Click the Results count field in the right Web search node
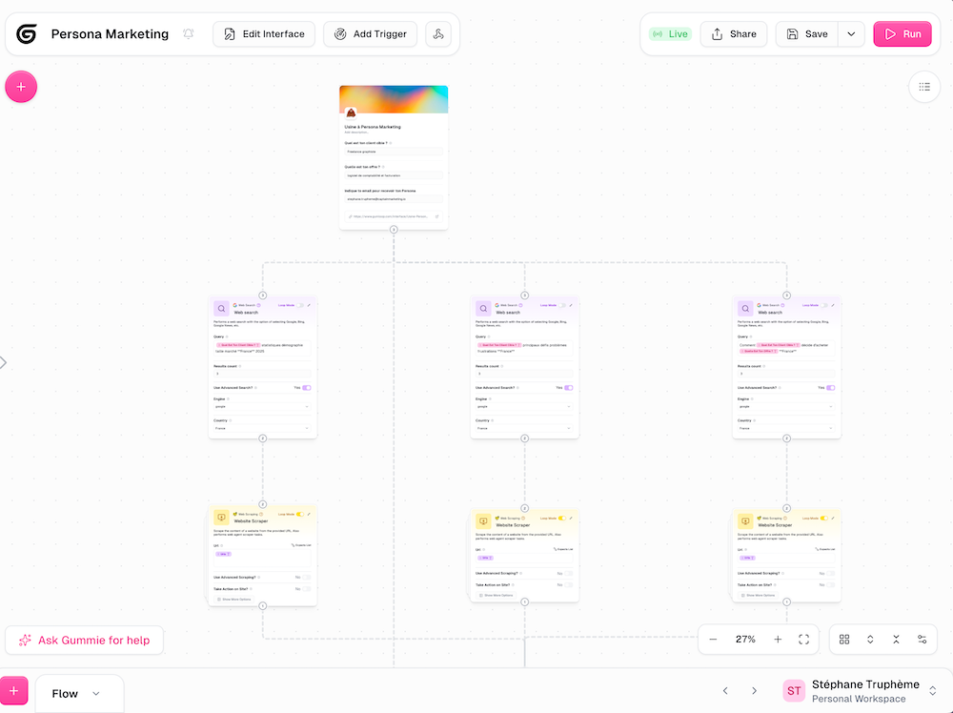 [x=786, y=374]
